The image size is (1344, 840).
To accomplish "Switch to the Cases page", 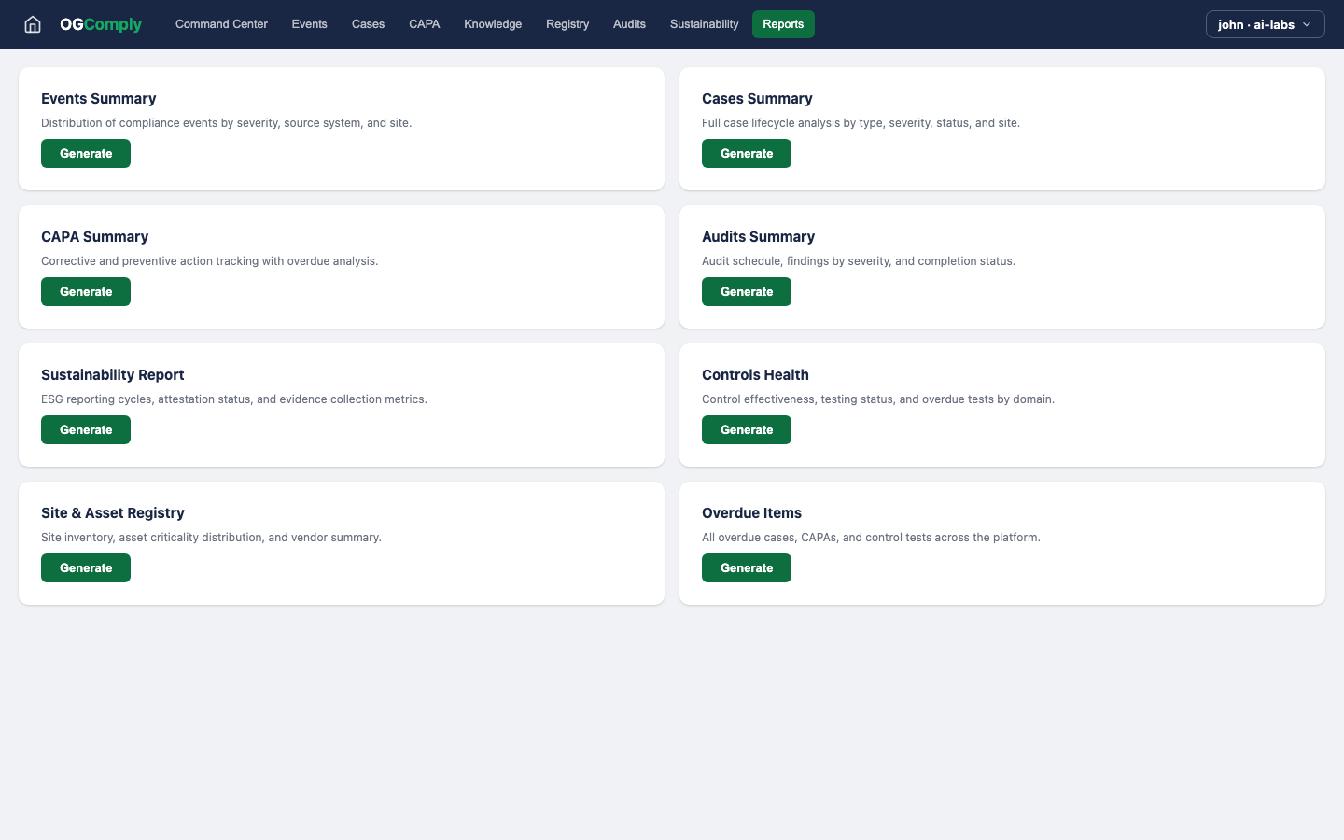I will click(368, 24).
